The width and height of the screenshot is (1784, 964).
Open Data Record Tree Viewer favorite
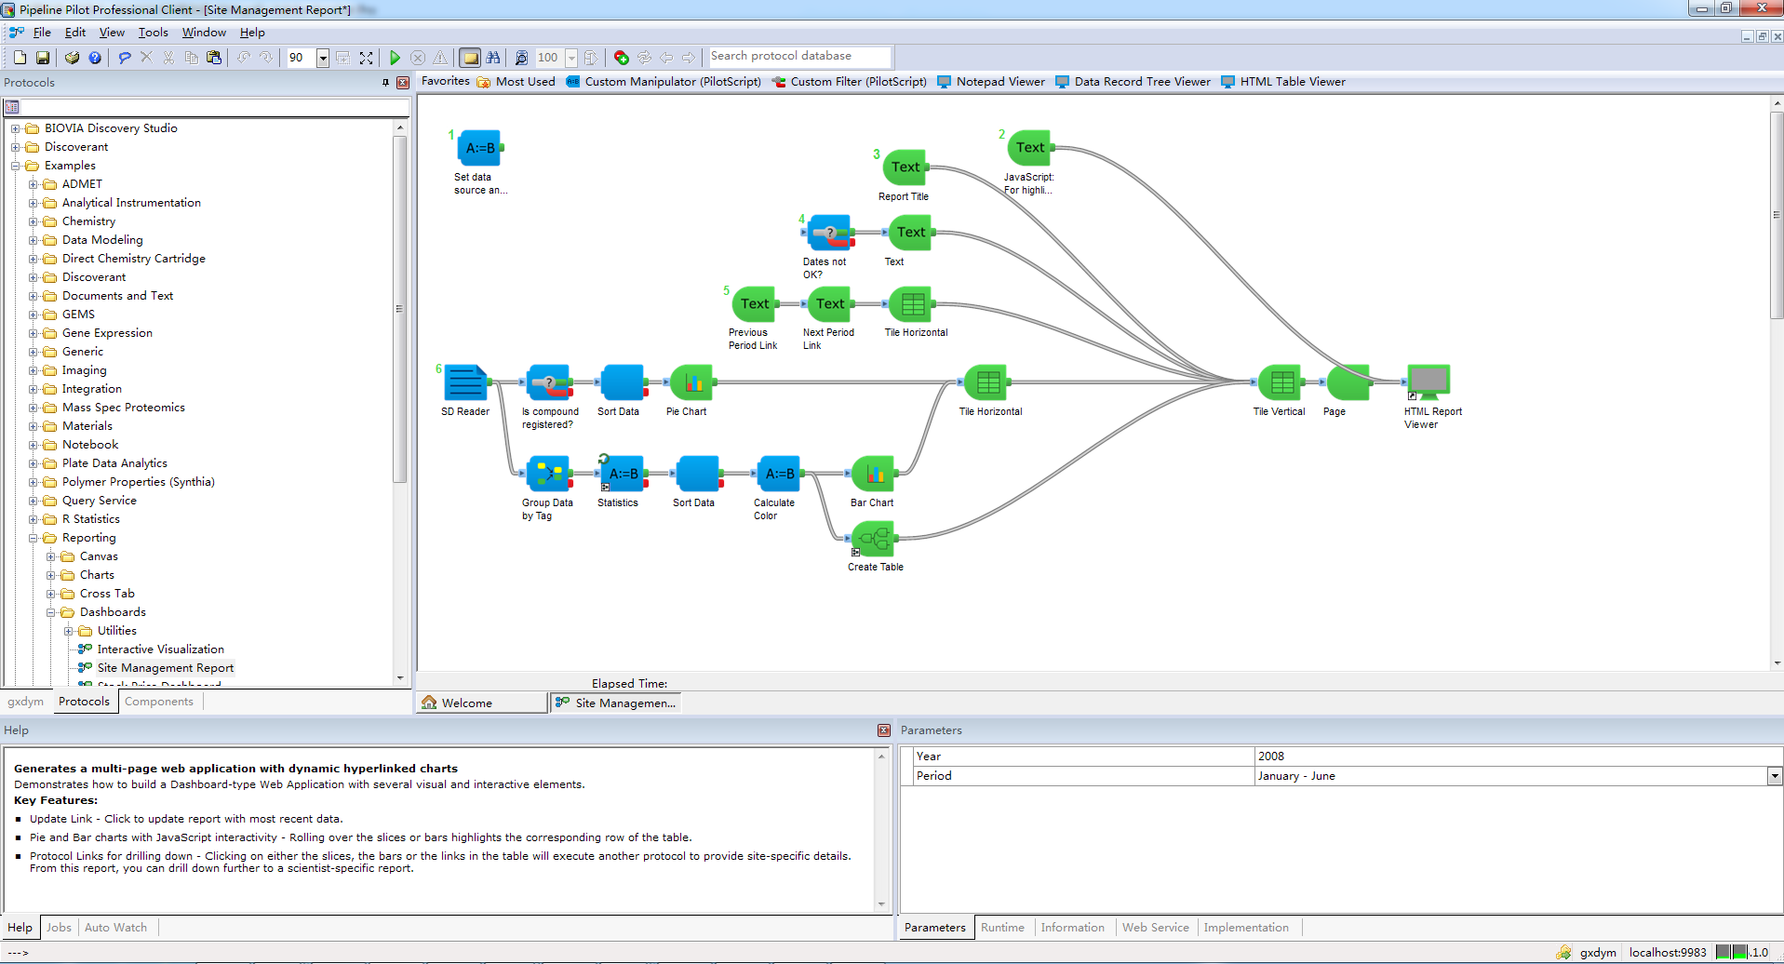[1133, 82]
